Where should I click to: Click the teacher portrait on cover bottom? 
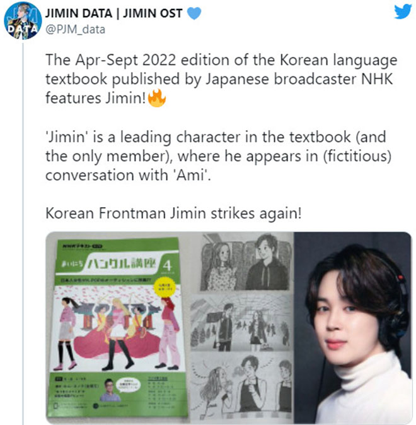[x=110, y=390]
